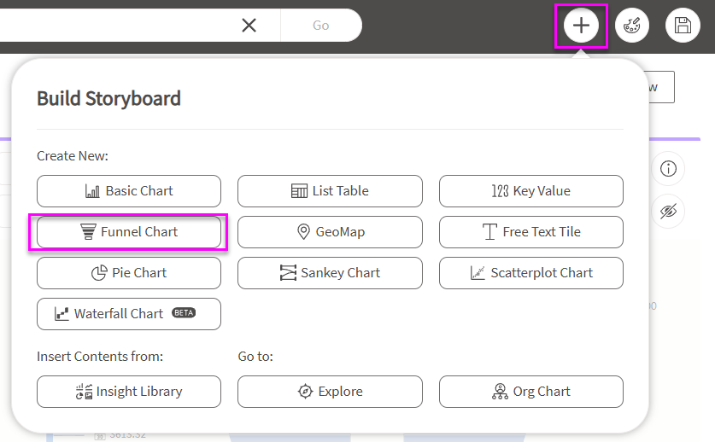Create a Sankey Chart
This screenshot has height=442, width=715.
330,273
